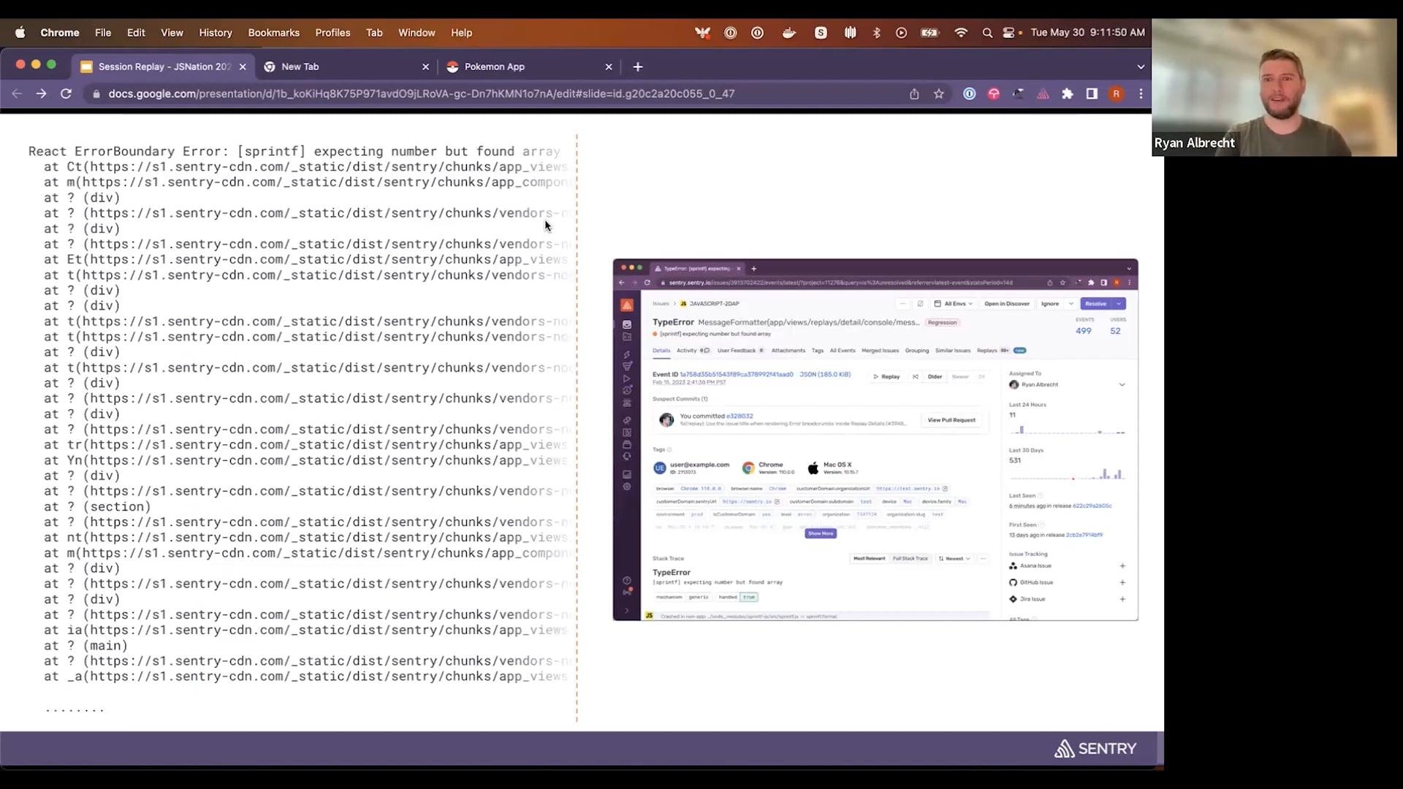Click the Wi-Fi status icon

tap(961, 33)
